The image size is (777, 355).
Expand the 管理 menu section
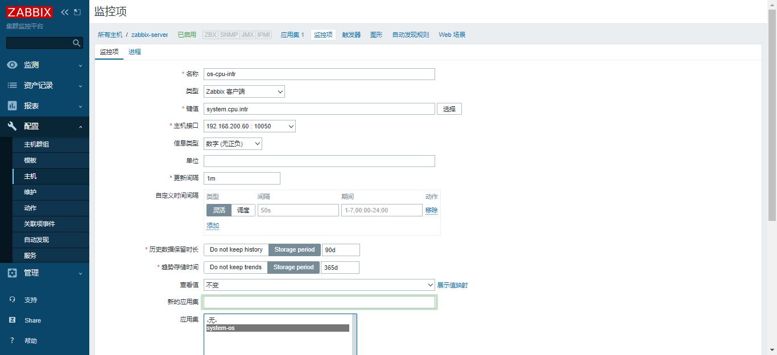click(44, 273)
